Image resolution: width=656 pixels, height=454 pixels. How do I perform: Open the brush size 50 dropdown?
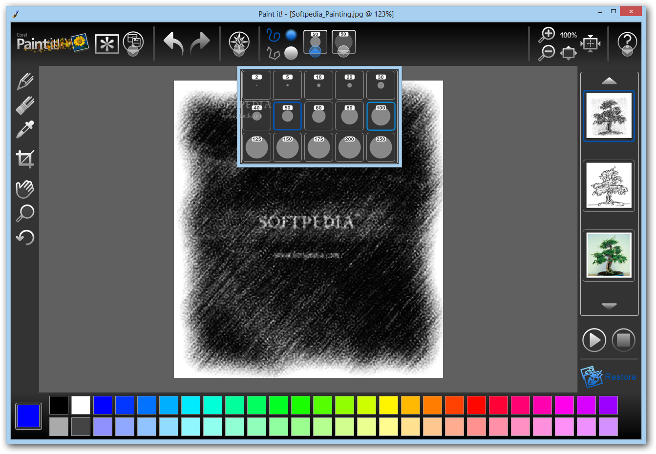point(315,43)
